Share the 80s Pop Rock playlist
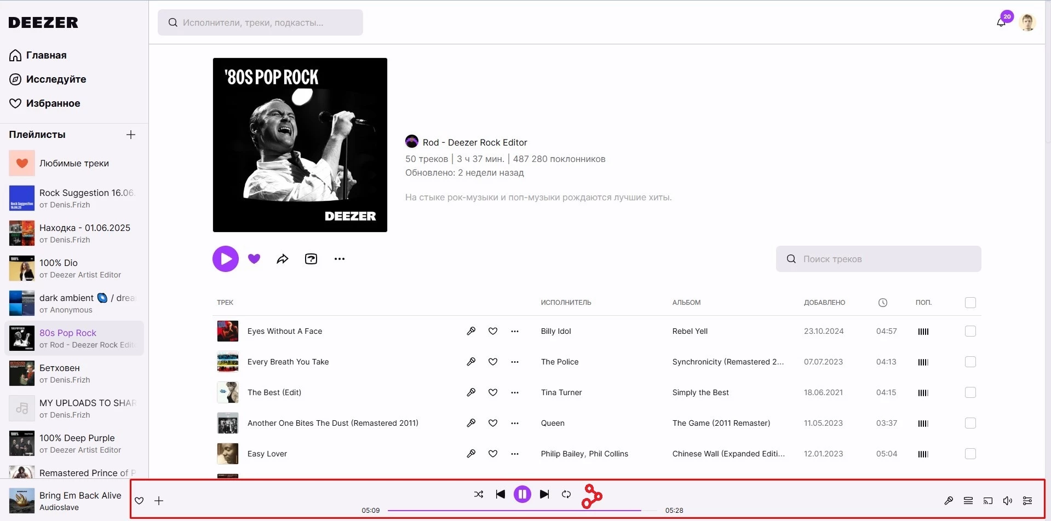Image resolution: width=1051 pixels, height=521 pixels. point(283,259)
